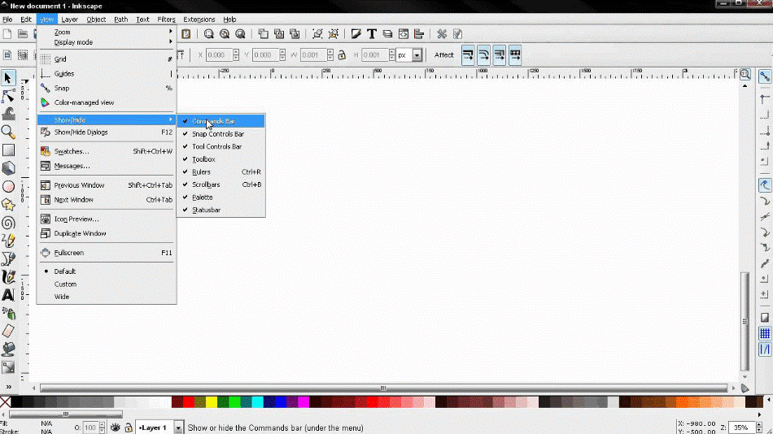The height and width of the screenshot is (434, 773).
Task: Select the Bezier pen tool
Action: 8,259
